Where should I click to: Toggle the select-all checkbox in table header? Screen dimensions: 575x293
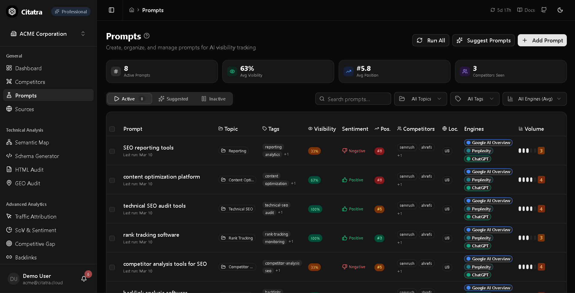(x=112, y=129)
